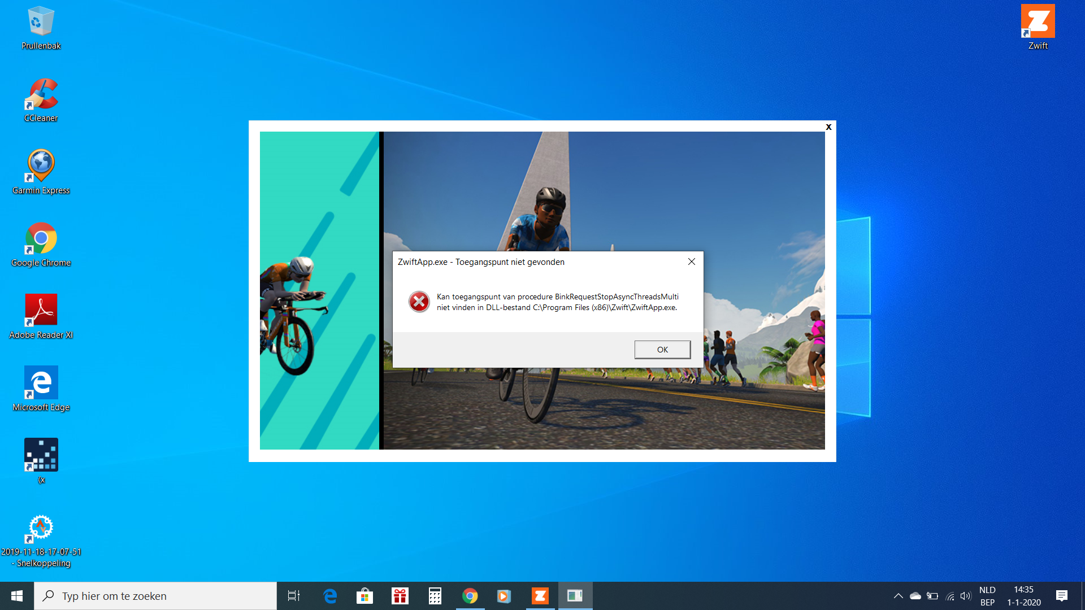
Task: Open Microsoft Store from the taskbar
Action: (x=364, y=596)
